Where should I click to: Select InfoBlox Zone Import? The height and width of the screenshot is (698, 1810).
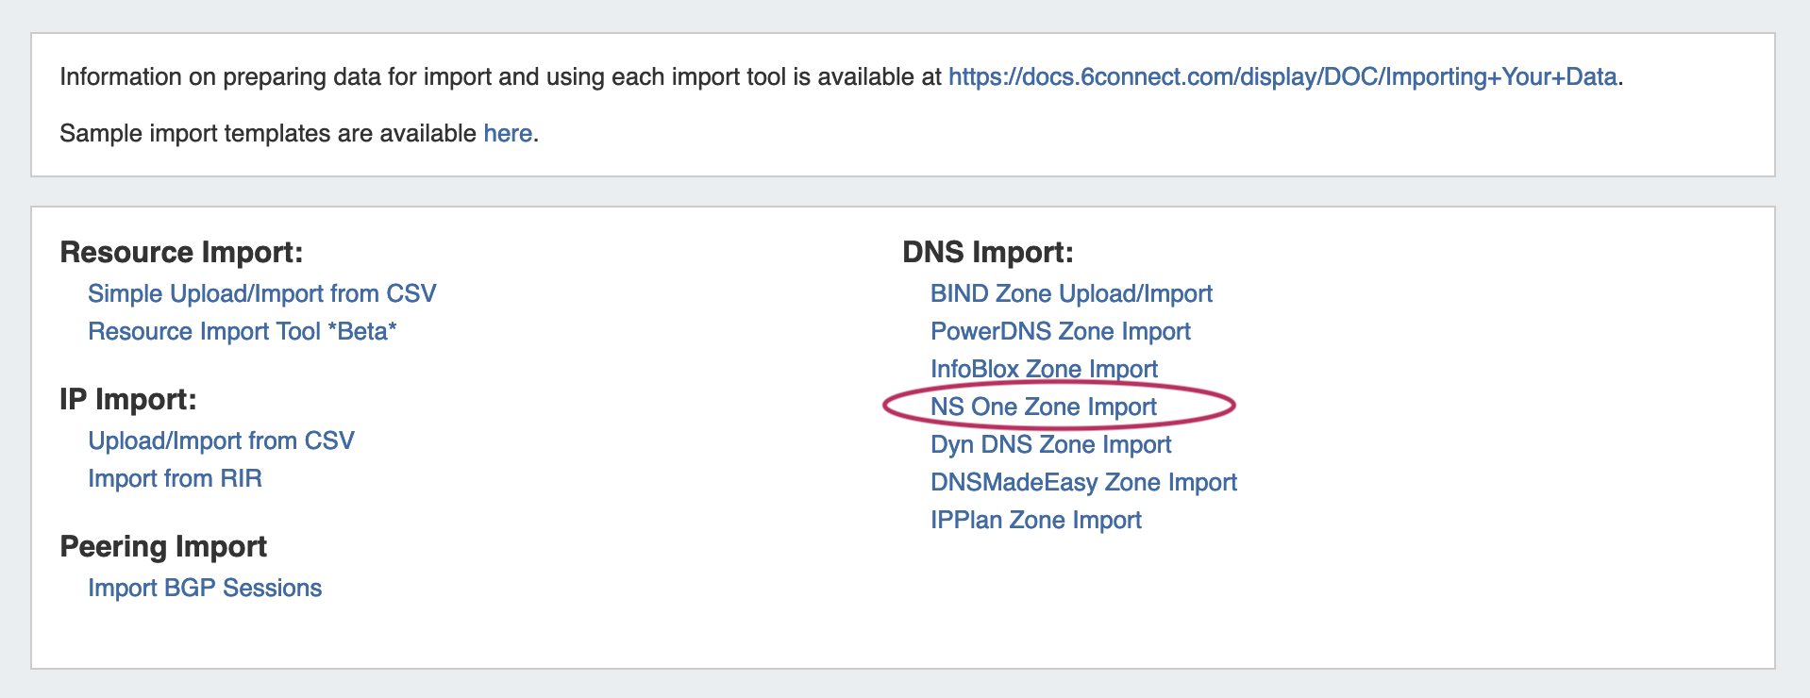point(1044,369)
